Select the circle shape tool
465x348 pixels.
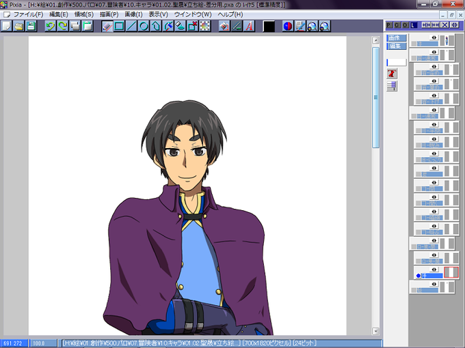click(144, 27)
